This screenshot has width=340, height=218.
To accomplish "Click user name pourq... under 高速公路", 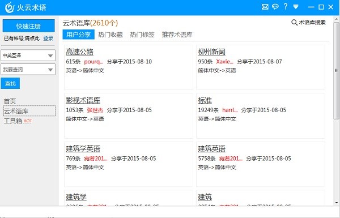I will pyautogui.click(x=93, y=62).
